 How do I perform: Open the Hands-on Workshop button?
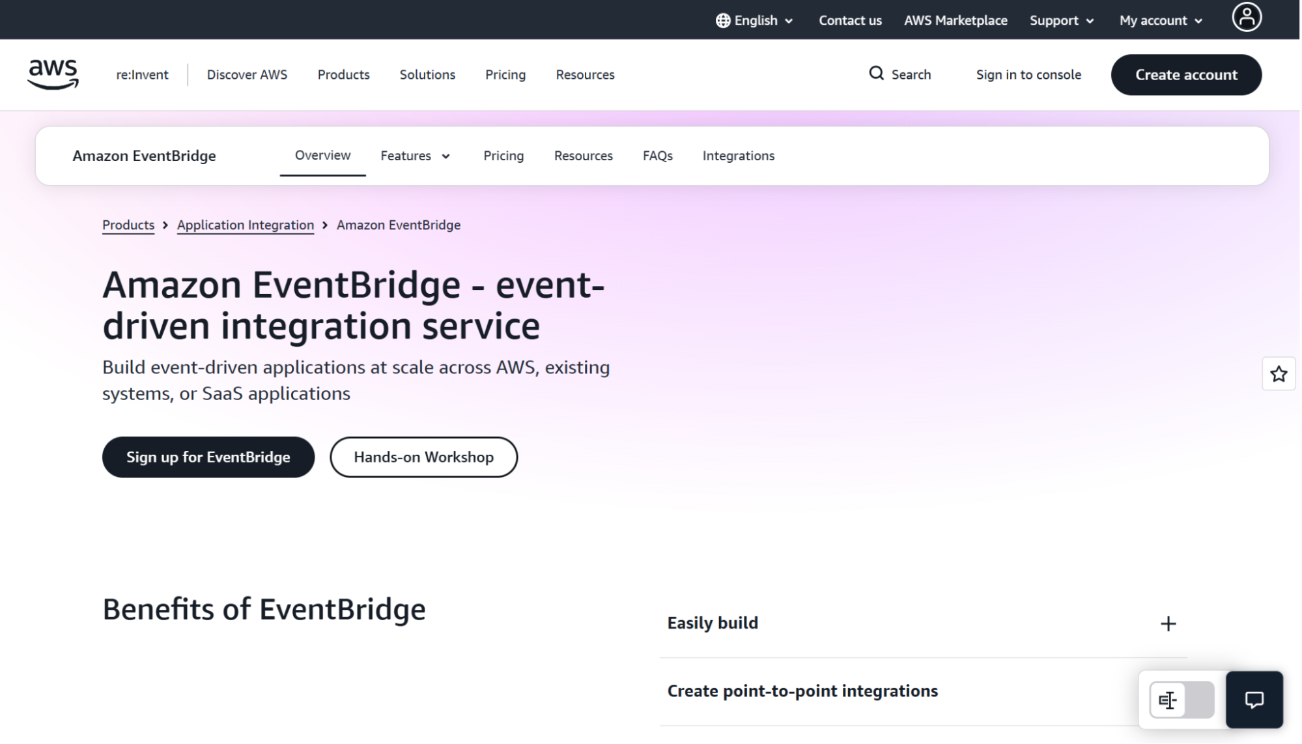423,457
